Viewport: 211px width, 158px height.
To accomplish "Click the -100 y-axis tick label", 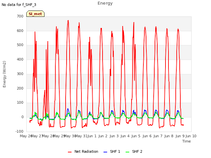I will 19,131.
